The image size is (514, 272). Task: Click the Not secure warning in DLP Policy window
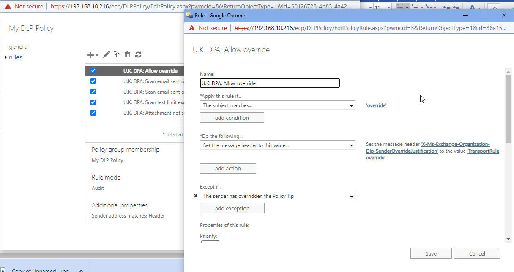tap(24, 6)
